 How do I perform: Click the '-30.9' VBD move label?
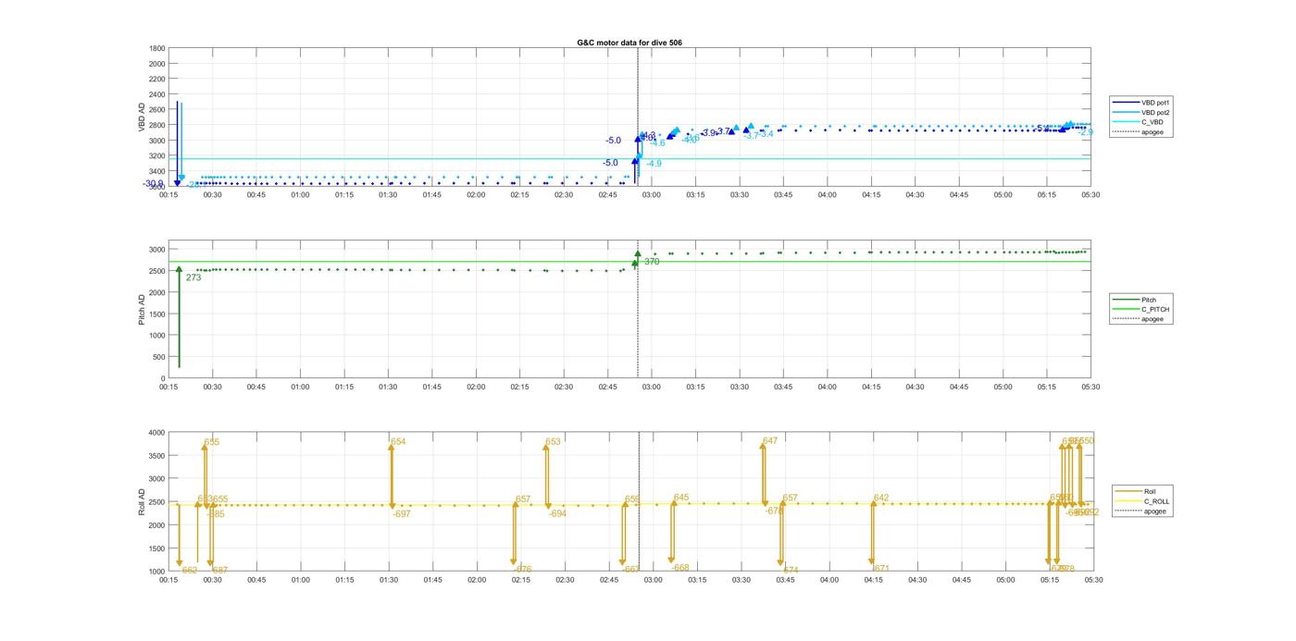(x=154, y=184)
